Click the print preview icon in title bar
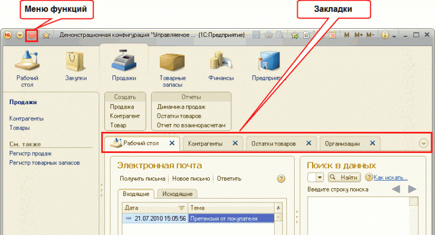Screen dimensions: 435x235 click(280, 35)
